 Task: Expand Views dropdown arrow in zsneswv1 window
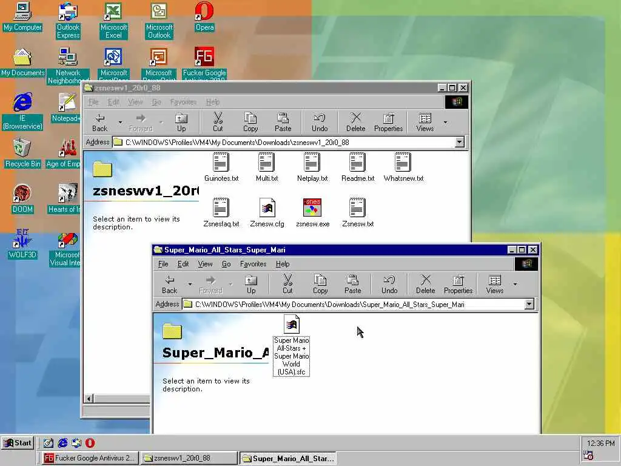coord(445,122)
